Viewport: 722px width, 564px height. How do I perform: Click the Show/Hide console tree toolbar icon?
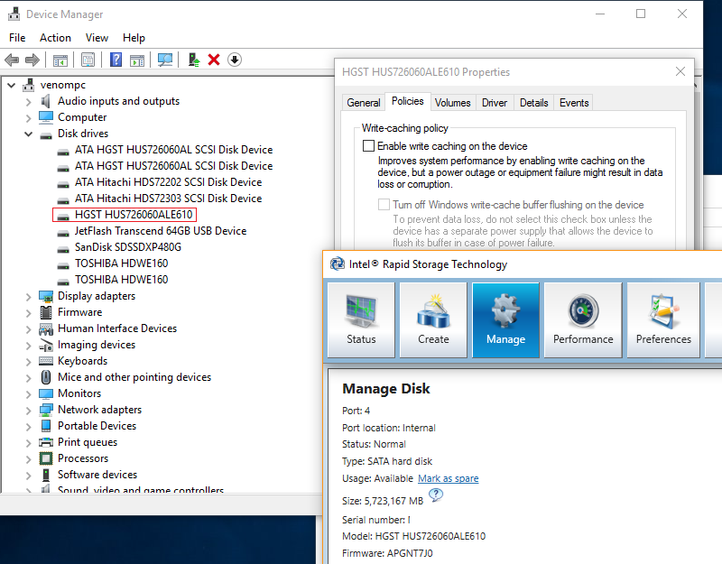[x=60, y=60]
